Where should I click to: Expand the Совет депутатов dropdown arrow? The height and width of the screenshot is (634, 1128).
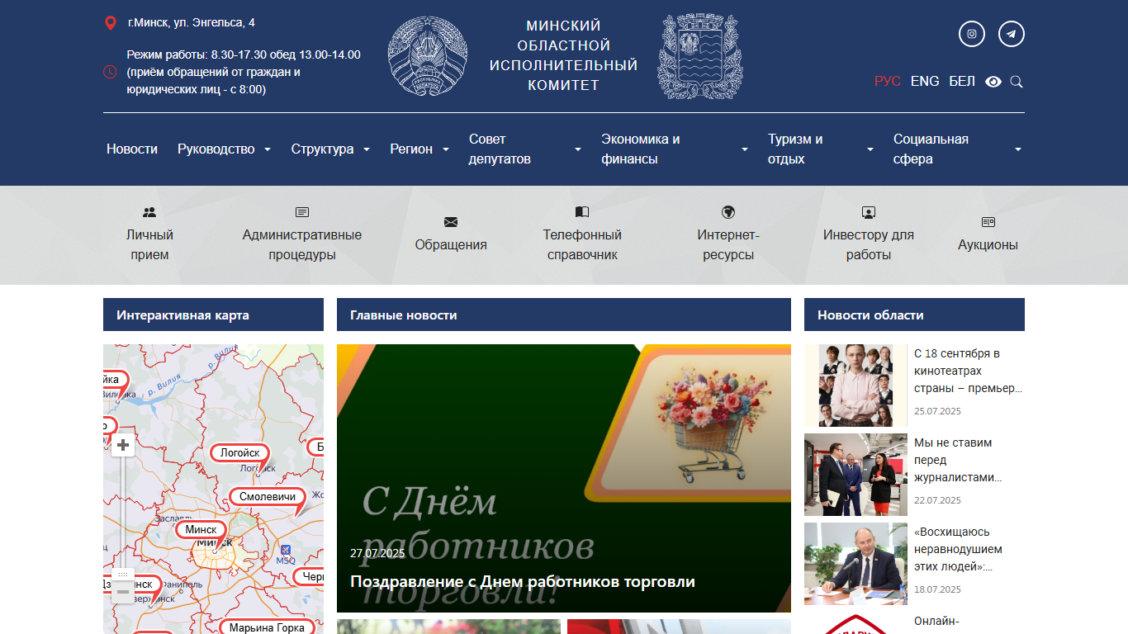click(578, 149)
